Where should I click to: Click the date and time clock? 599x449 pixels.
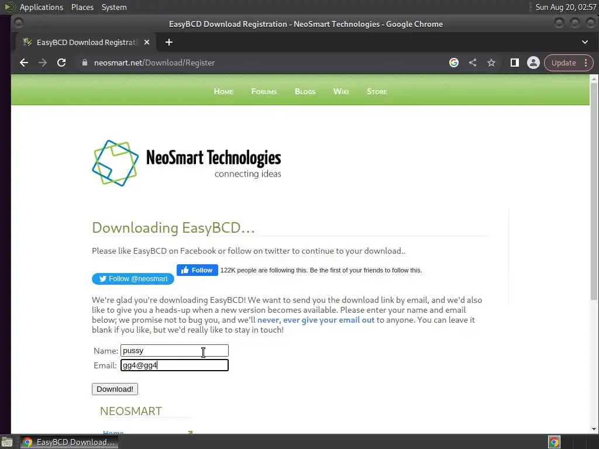point(566,7)
